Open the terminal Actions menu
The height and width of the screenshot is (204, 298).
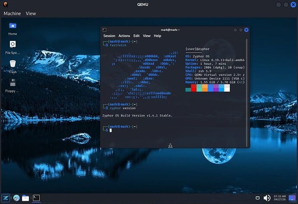(x=124, y=36)
